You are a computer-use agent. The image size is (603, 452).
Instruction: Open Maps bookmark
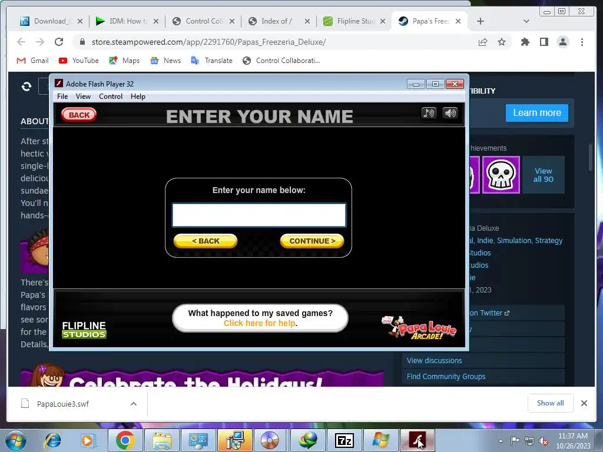tap(124, 61)
